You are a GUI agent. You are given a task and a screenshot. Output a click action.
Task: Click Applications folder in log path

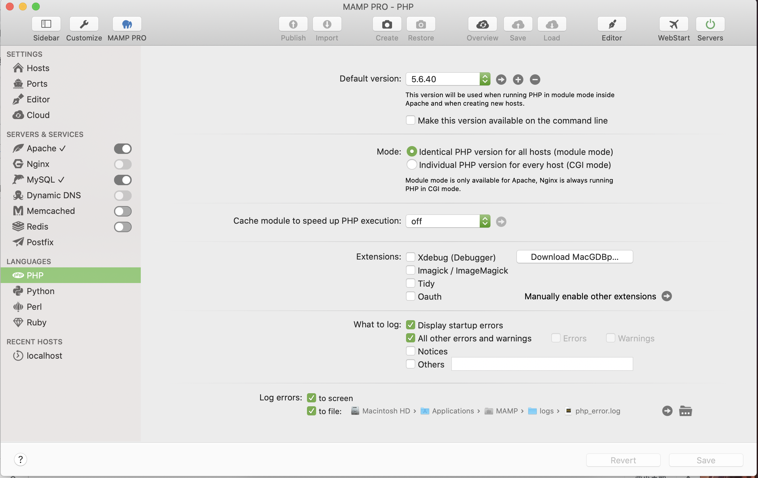point(447,411)
